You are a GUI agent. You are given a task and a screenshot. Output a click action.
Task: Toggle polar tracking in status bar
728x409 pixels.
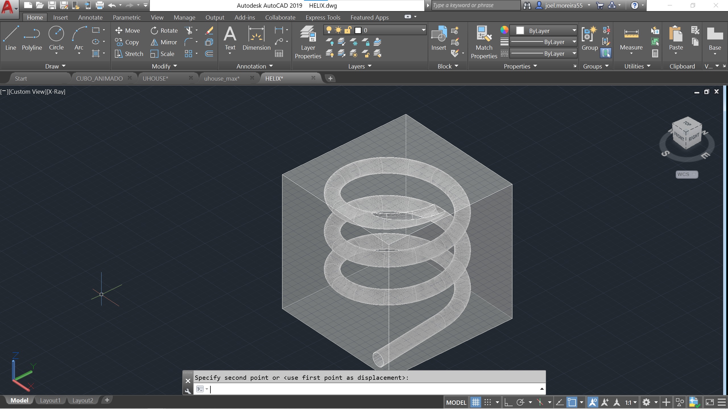(520, 402)
